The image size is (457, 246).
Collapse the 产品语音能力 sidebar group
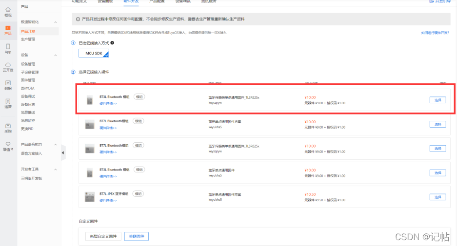click(x=56, y=144)
